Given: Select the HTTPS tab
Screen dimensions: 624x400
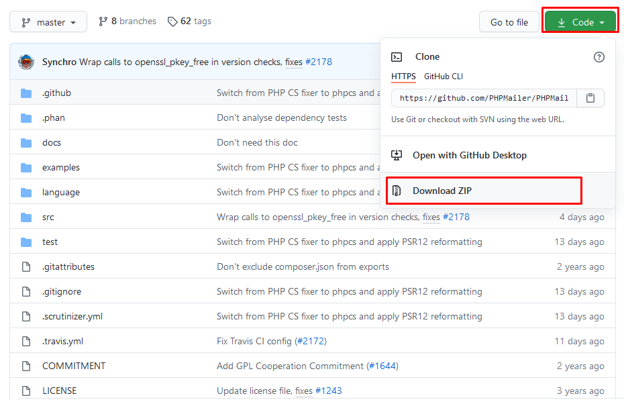Looking at the screenshot, I should tap(403, 77).
